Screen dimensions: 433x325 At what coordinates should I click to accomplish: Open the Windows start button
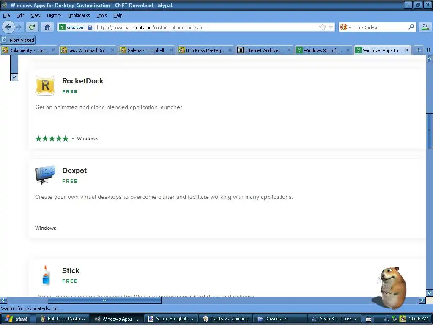[x=16, y=319]
